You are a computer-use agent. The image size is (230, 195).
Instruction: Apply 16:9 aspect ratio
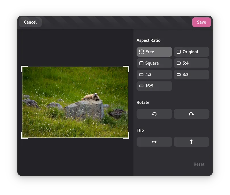coord(154,86)
